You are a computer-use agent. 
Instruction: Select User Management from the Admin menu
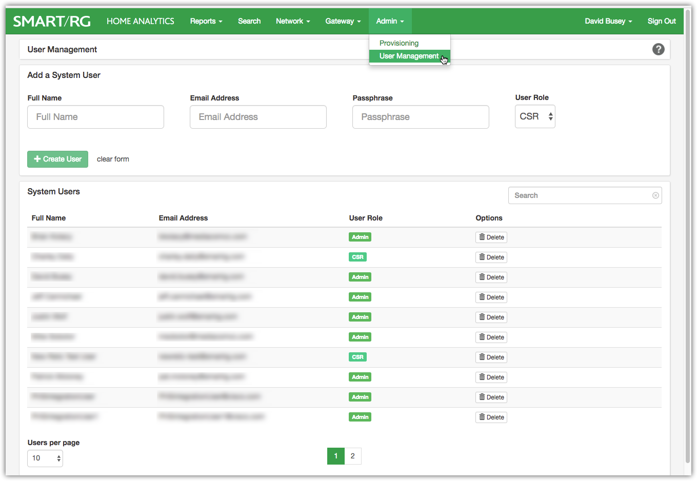point(409,56)
